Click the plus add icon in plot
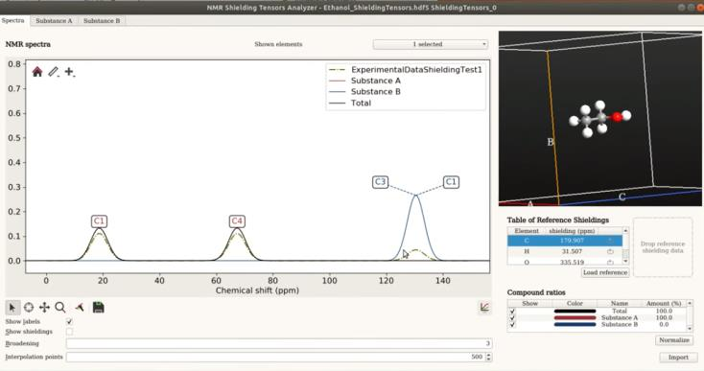Viewport: 704px width, 371px height. click(x=70, y=72)
